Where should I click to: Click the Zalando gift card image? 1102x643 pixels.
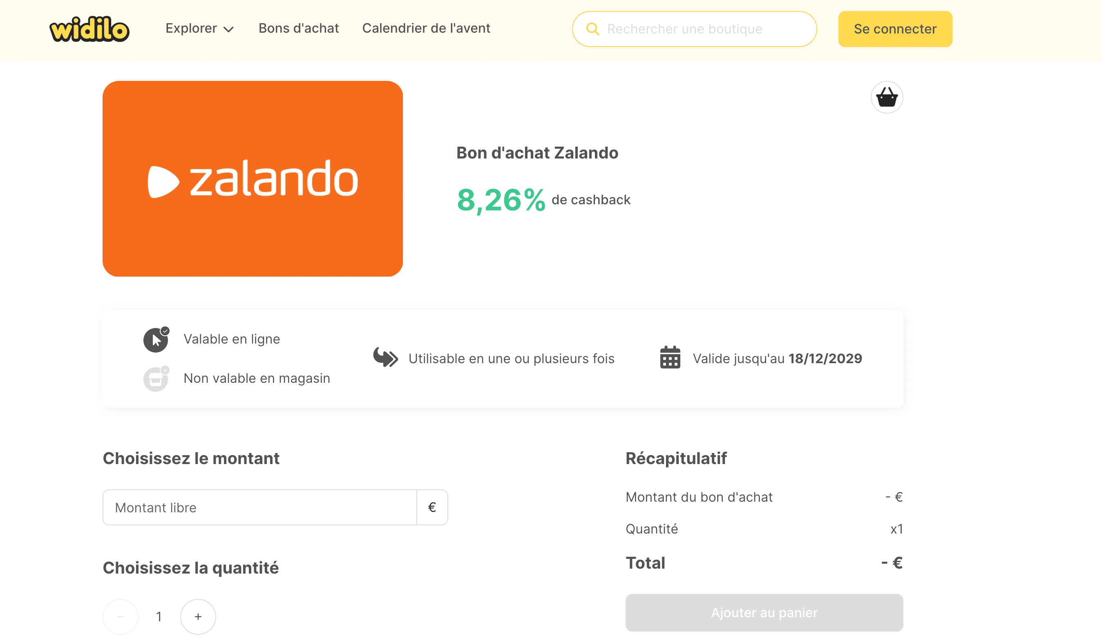(253, 179)
